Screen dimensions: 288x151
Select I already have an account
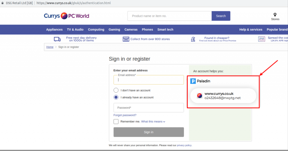(116, 97)
